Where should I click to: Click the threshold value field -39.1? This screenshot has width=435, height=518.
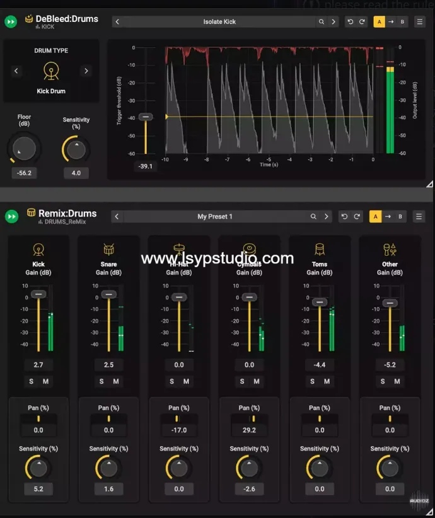point(146,166)
